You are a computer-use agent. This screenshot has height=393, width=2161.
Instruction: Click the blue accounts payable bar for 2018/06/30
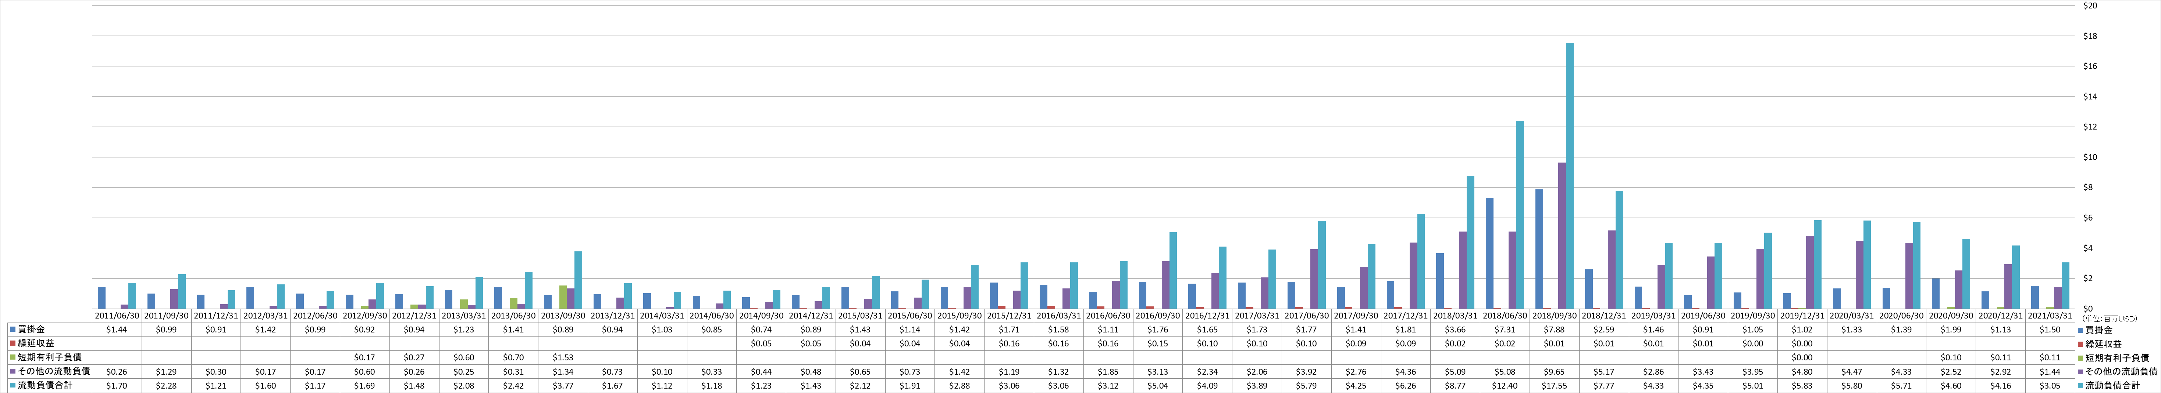[1489, 253]
